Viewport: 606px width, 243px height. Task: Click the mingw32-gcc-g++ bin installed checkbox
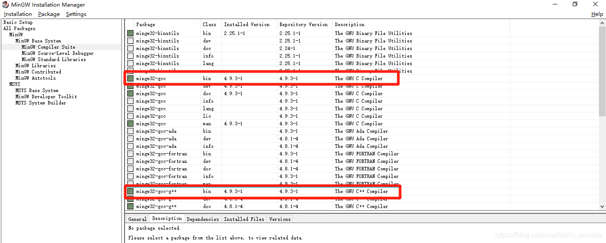(x=130, y=191)
